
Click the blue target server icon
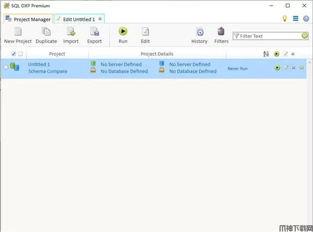coord(162,64)
